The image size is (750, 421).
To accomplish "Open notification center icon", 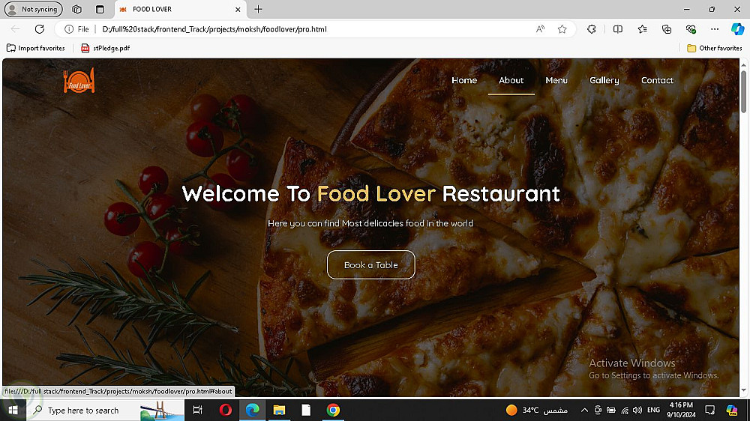I will [709, 410].
